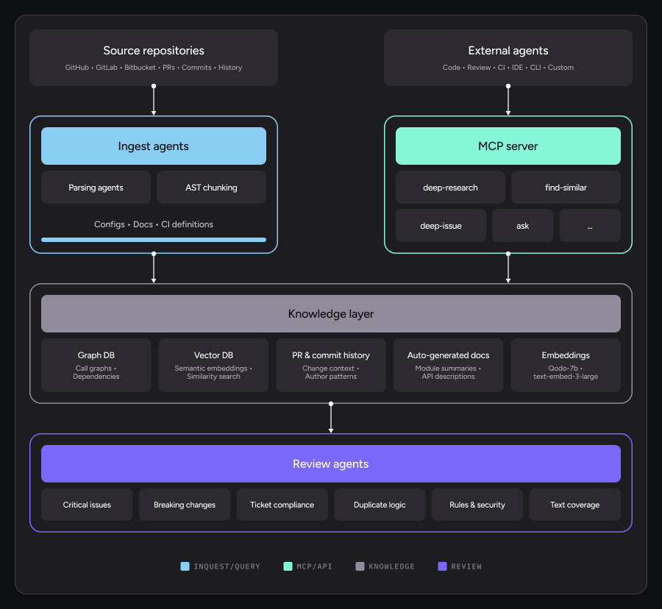
Task: Click the Rules & security block
Action: pos(477,505)
